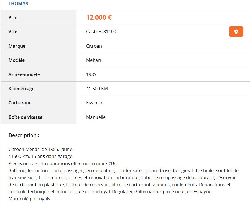Click the Ville row label
The height and width of the screenshot is (206, 250).
pos(13,32)
